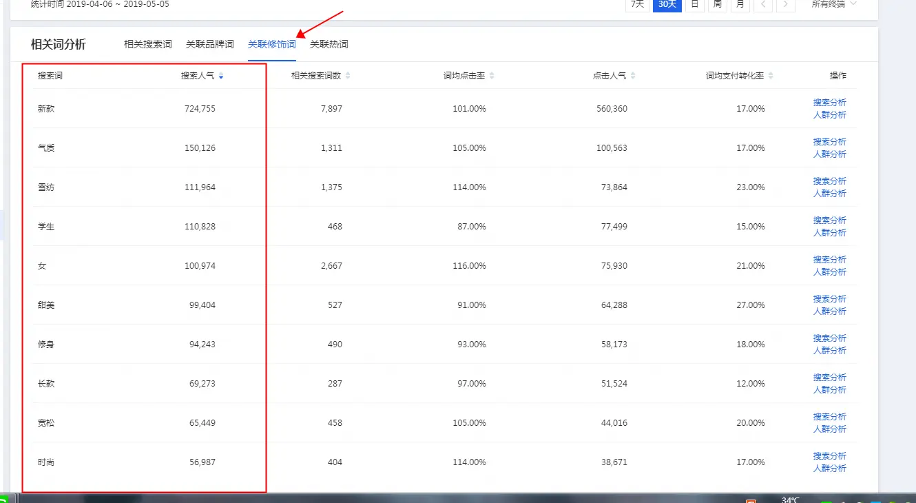Viewport: 916px width, 503px height.
Task: Open 人群分析 for 学生
Action: 830,233
